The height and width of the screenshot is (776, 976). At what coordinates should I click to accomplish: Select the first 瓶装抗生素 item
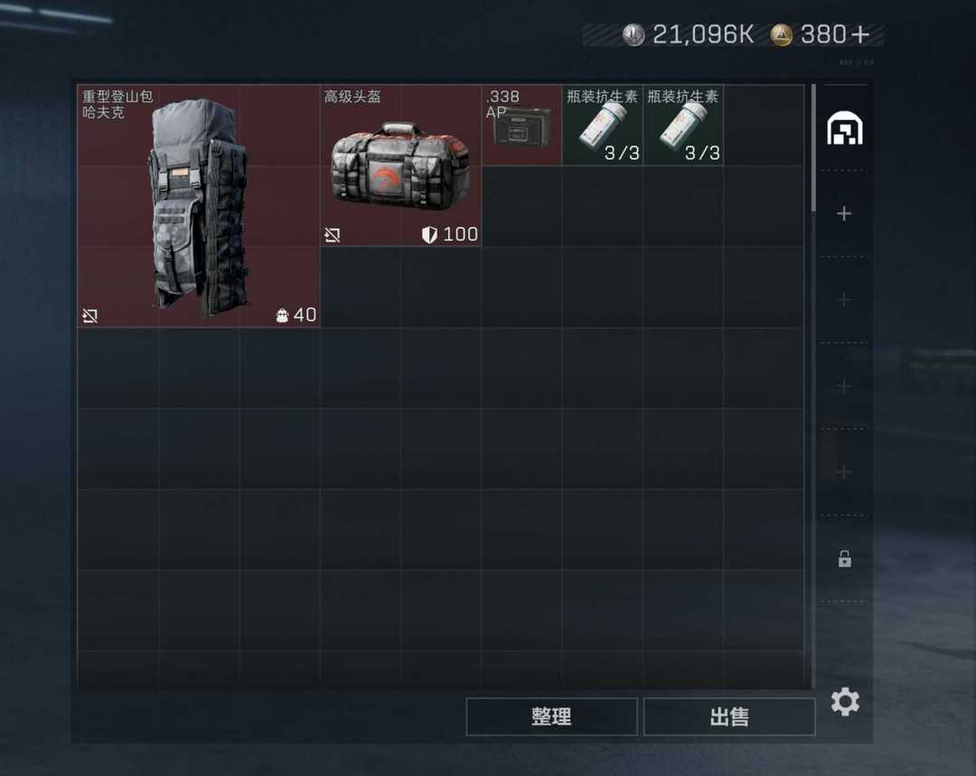(602, 125)
